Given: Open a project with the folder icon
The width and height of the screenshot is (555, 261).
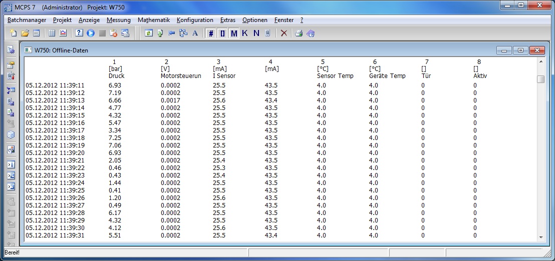Looking at the screenshot, I should [x=25, y=33].
